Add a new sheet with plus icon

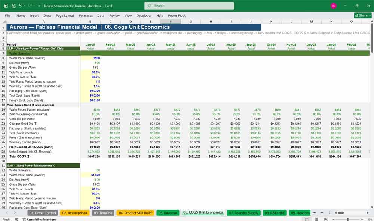(x=322, y=213)
